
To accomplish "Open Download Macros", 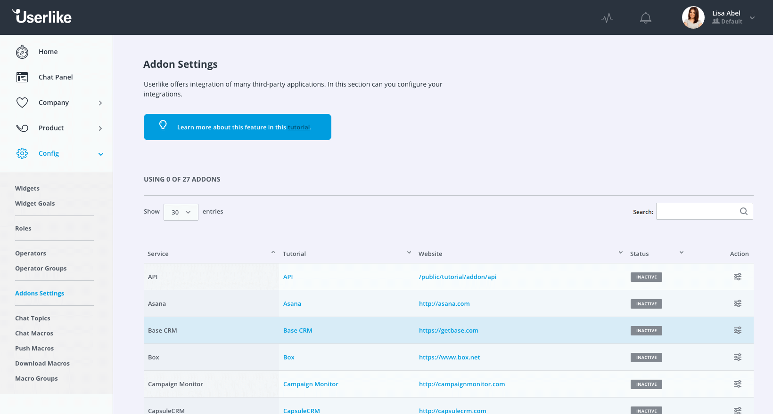I will pyautogui.click(x=42, y=363).
